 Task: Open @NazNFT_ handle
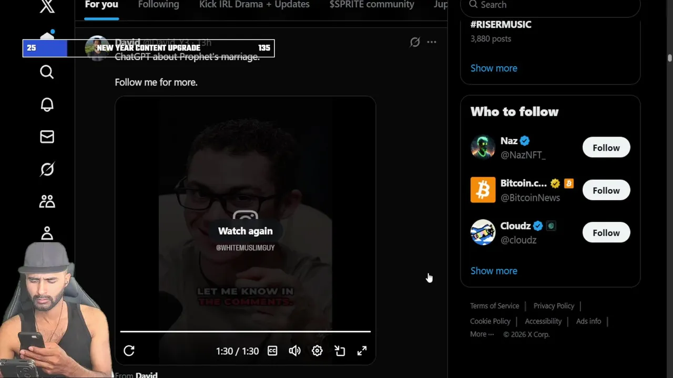pos(523,155)
